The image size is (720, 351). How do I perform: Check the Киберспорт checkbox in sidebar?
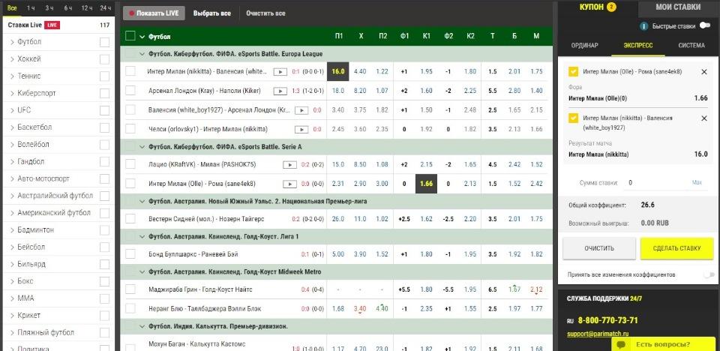pos(105,93)
